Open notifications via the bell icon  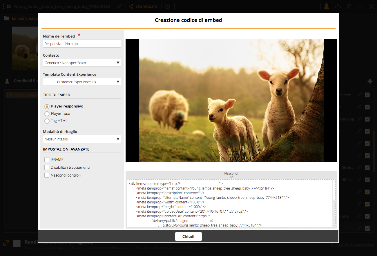326,6
